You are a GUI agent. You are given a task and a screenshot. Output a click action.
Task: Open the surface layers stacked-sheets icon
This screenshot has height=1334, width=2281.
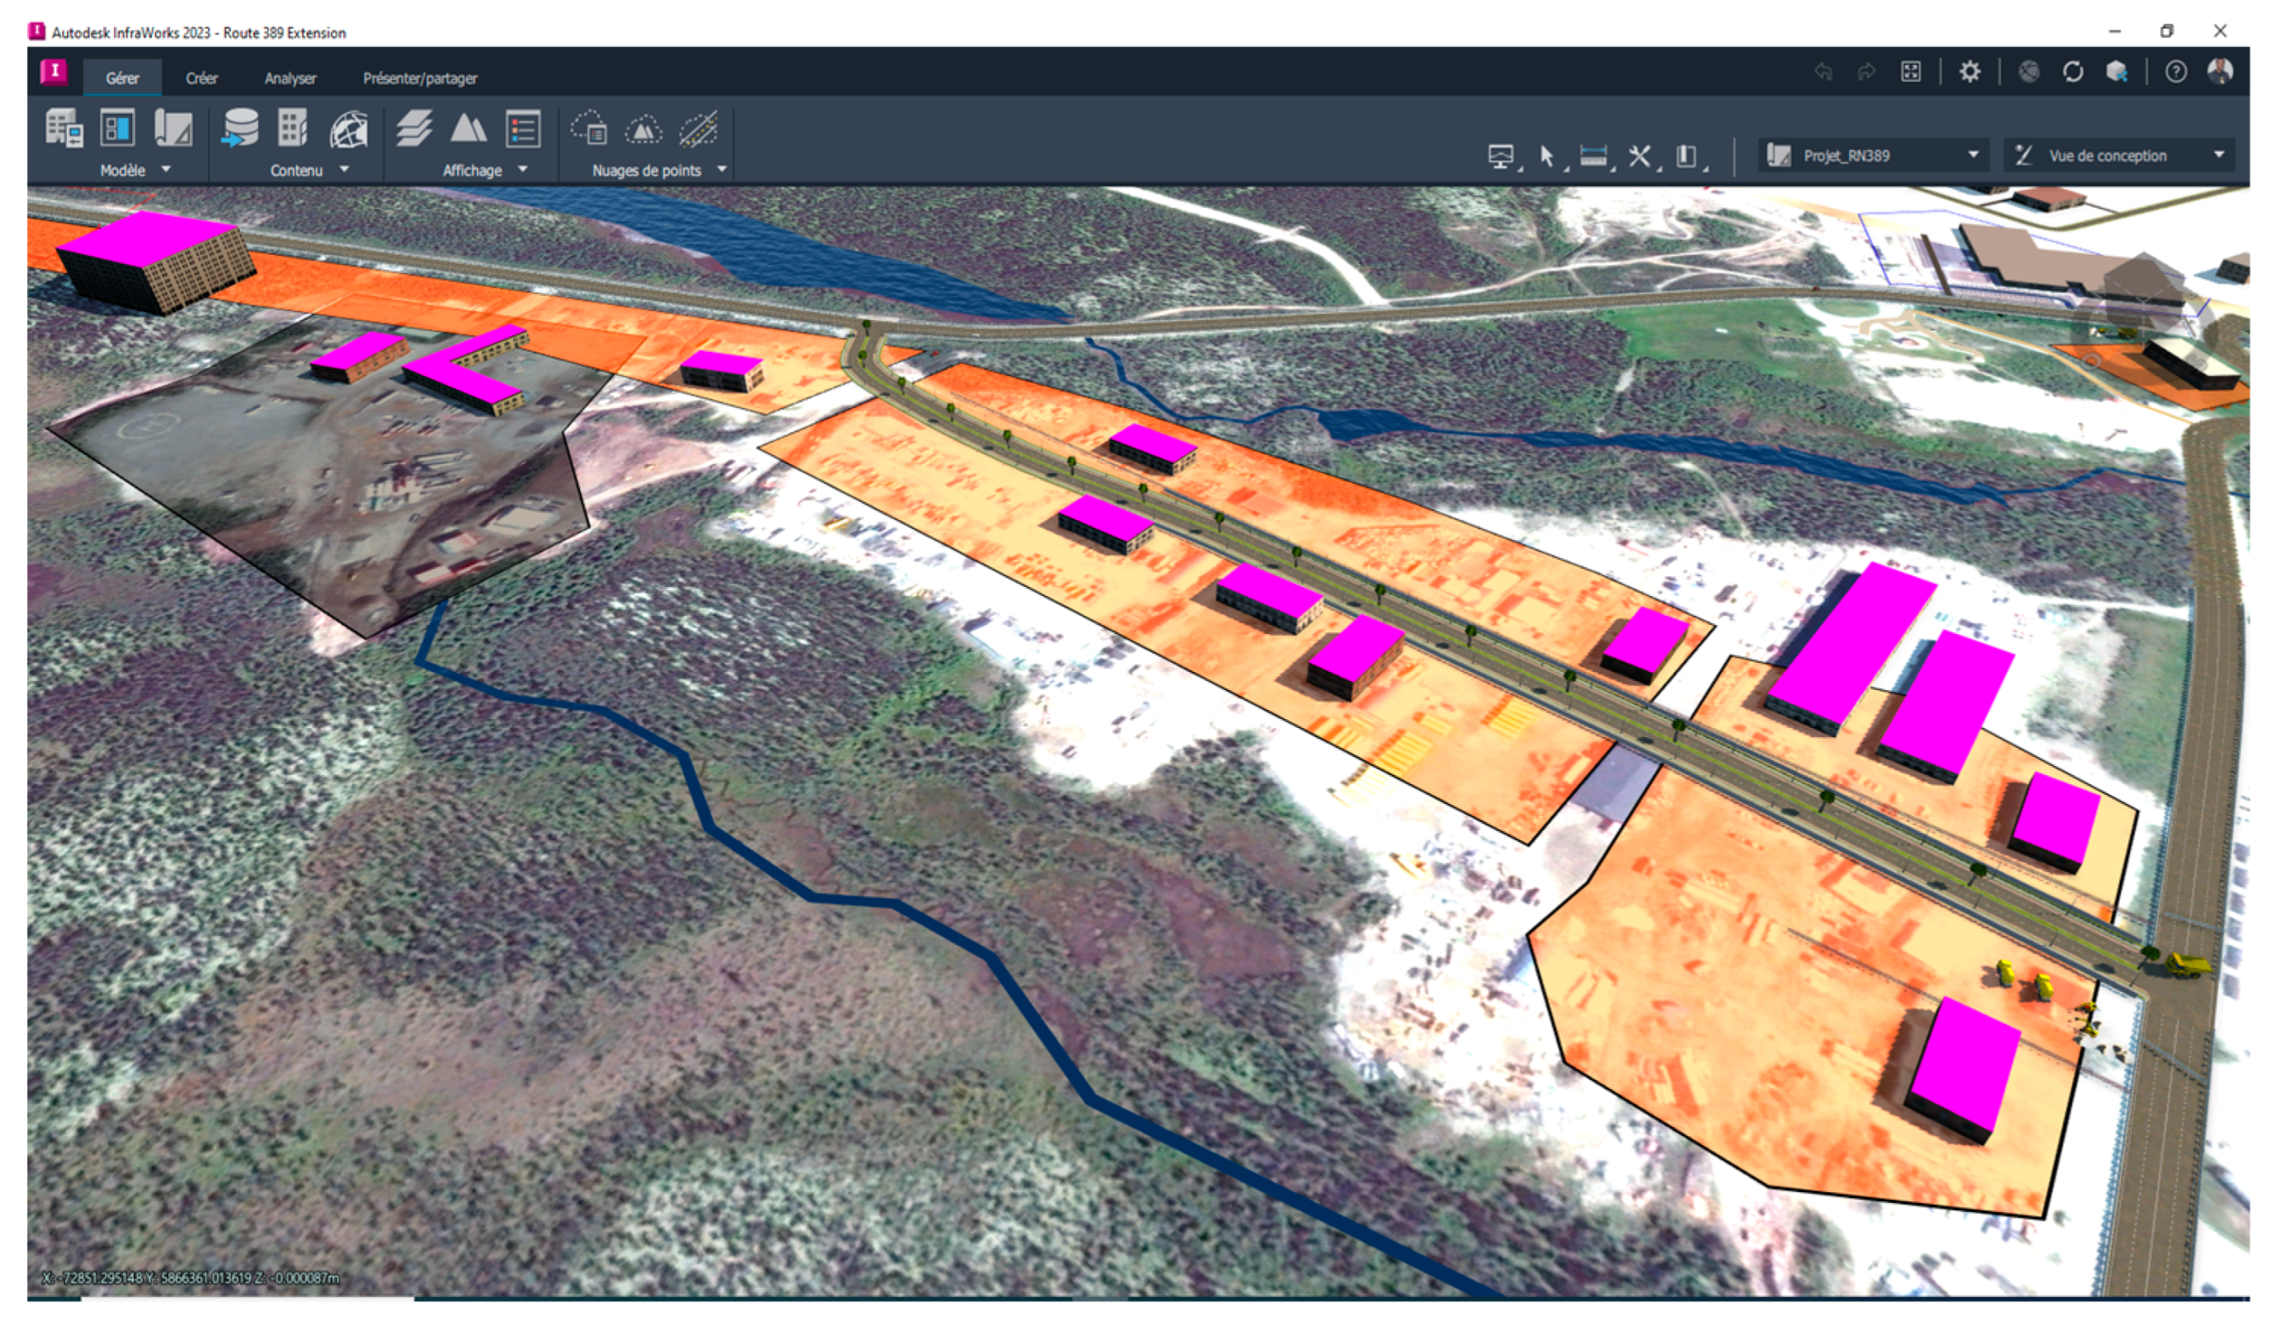point(414,129)
